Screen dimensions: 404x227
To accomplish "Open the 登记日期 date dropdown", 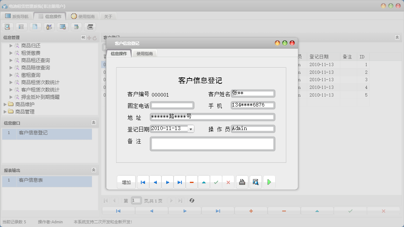I will pos(191,129).
